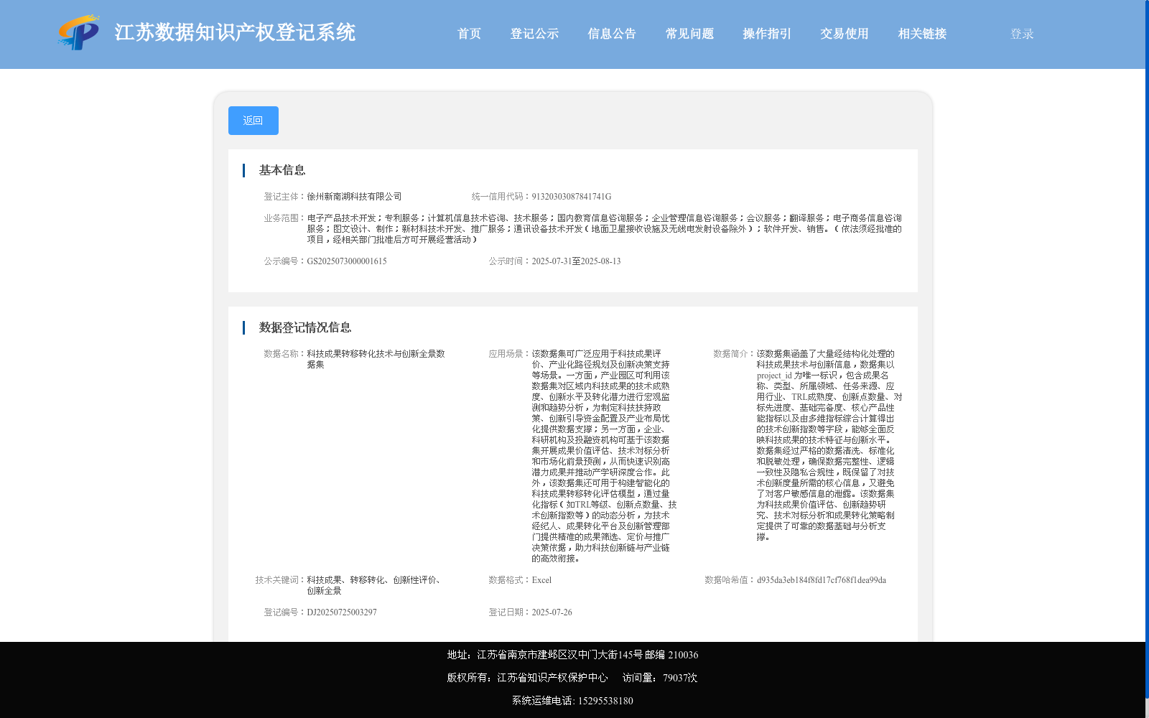1149x718 pixels.
Task: Click the footer address line with 邮编 210036
Action: click(572, 655)
